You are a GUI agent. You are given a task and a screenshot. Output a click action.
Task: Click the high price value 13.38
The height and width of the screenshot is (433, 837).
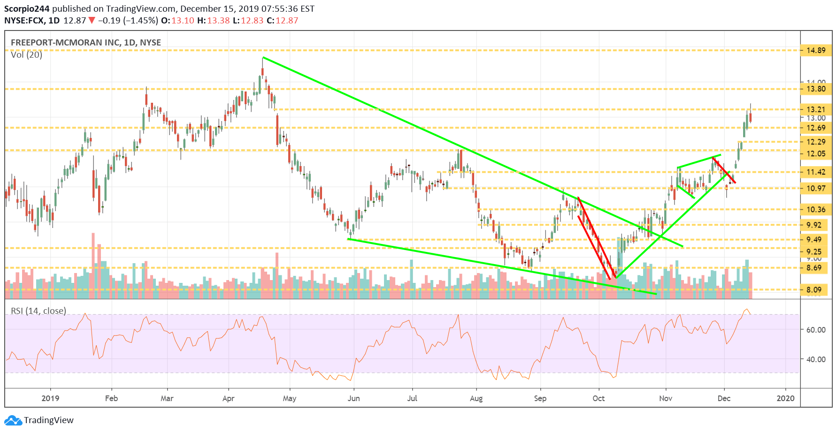coord(218,21)
